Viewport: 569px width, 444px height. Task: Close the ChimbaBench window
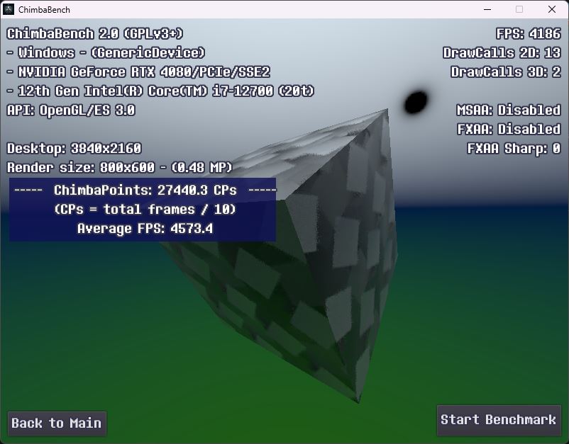552,9
